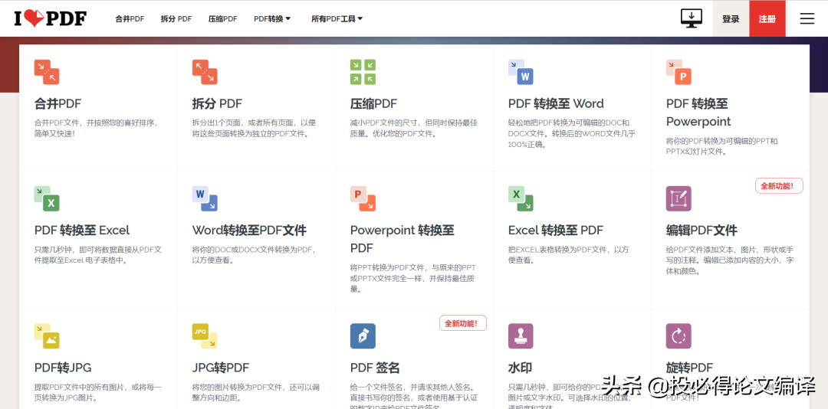Open the PDF转JPG title
This screenshot has width=828, height=409.
(63, 368)
